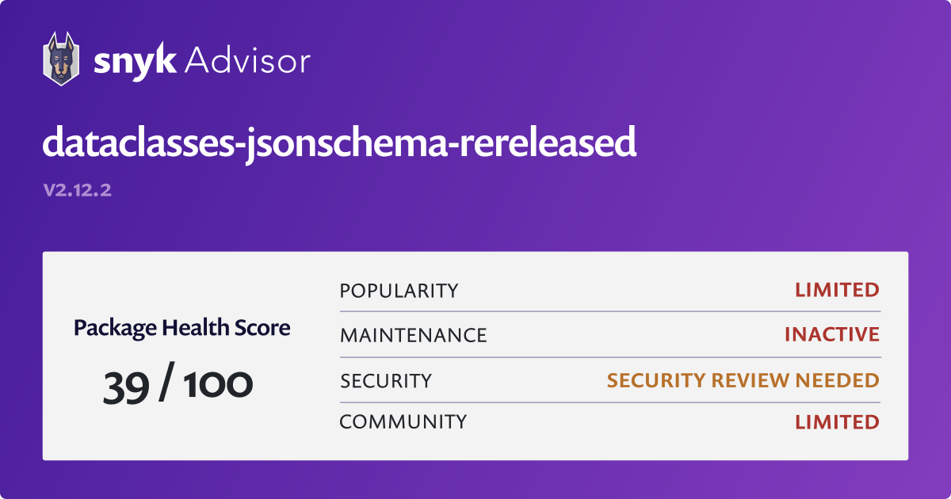
Task: Select the SECURITY row label
Action: click(x=386, y=381)
